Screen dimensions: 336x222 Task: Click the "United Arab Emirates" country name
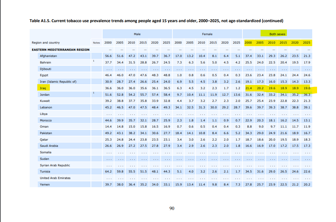pos(55,178)
